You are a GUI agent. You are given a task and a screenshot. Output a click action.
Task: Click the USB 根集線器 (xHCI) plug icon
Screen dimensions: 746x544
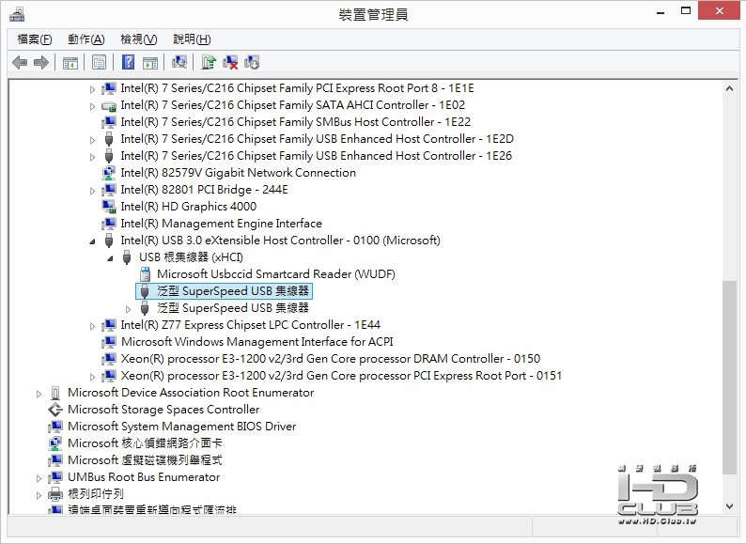(x=127, y=257)
